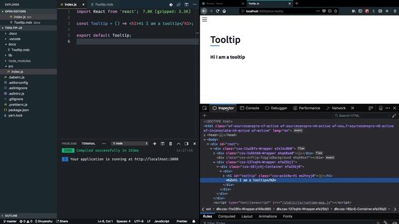Open the source control diamond icon in the editor toolbar
Screen dimensions: 399x224
(171, 4)
